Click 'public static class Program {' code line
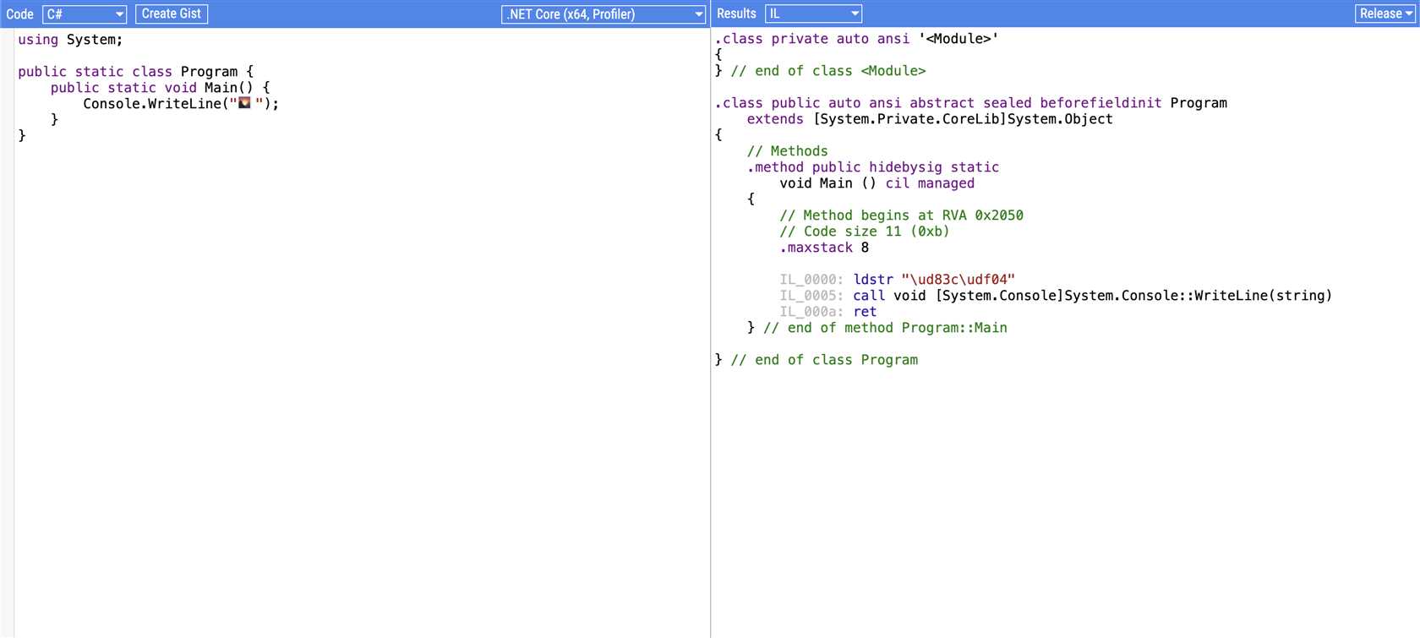The image size is (1420, 638). coord(135,72)
